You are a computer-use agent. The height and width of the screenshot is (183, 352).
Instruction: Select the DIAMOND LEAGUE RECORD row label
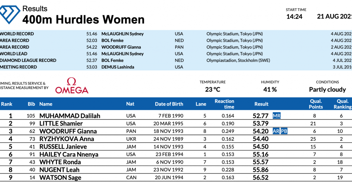coord(28,61)
